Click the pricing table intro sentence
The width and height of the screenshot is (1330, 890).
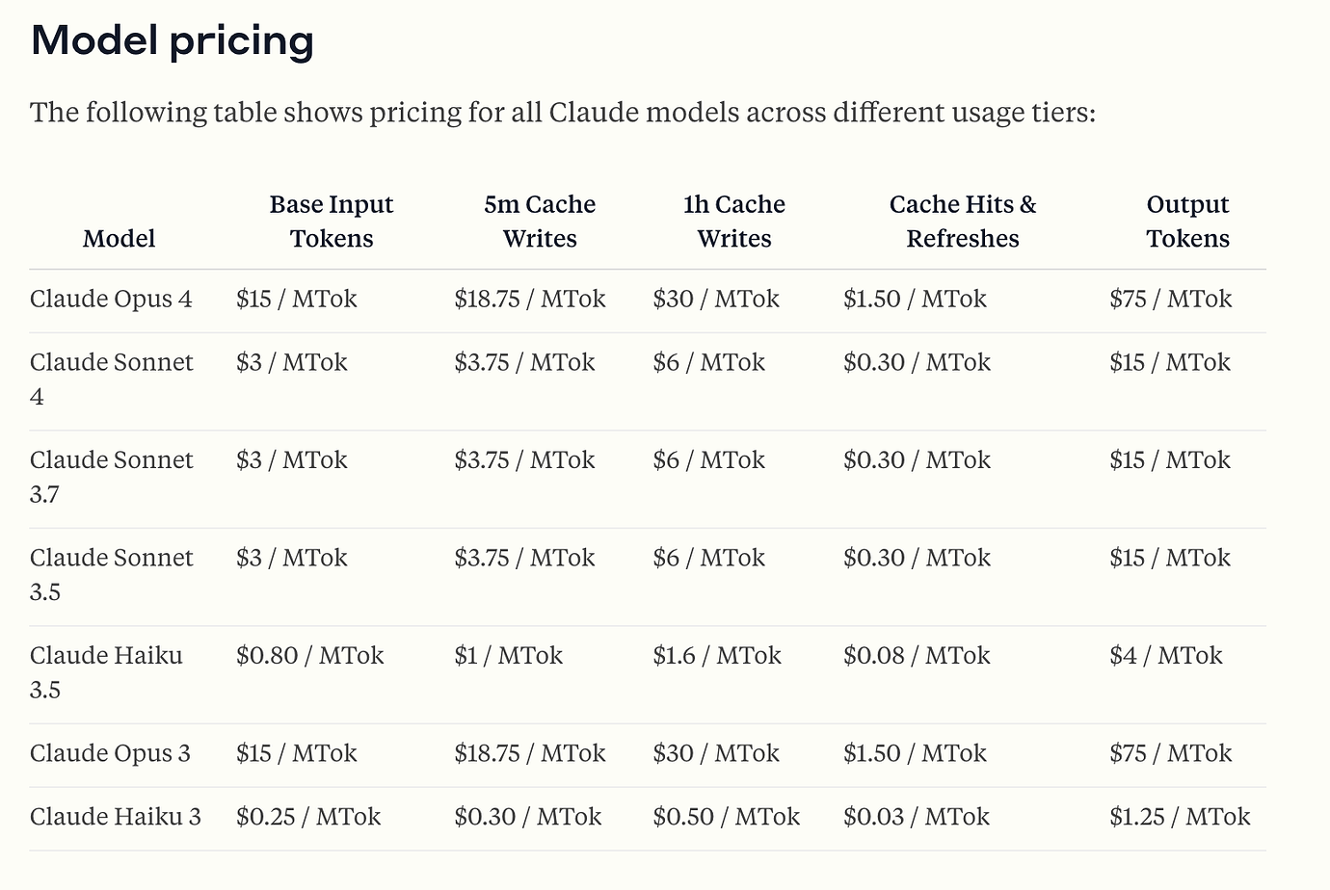click(x=563, y=113)
